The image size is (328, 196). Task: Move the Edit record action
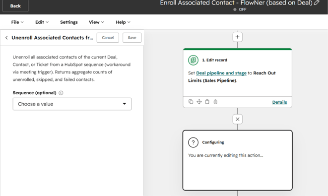199,102
